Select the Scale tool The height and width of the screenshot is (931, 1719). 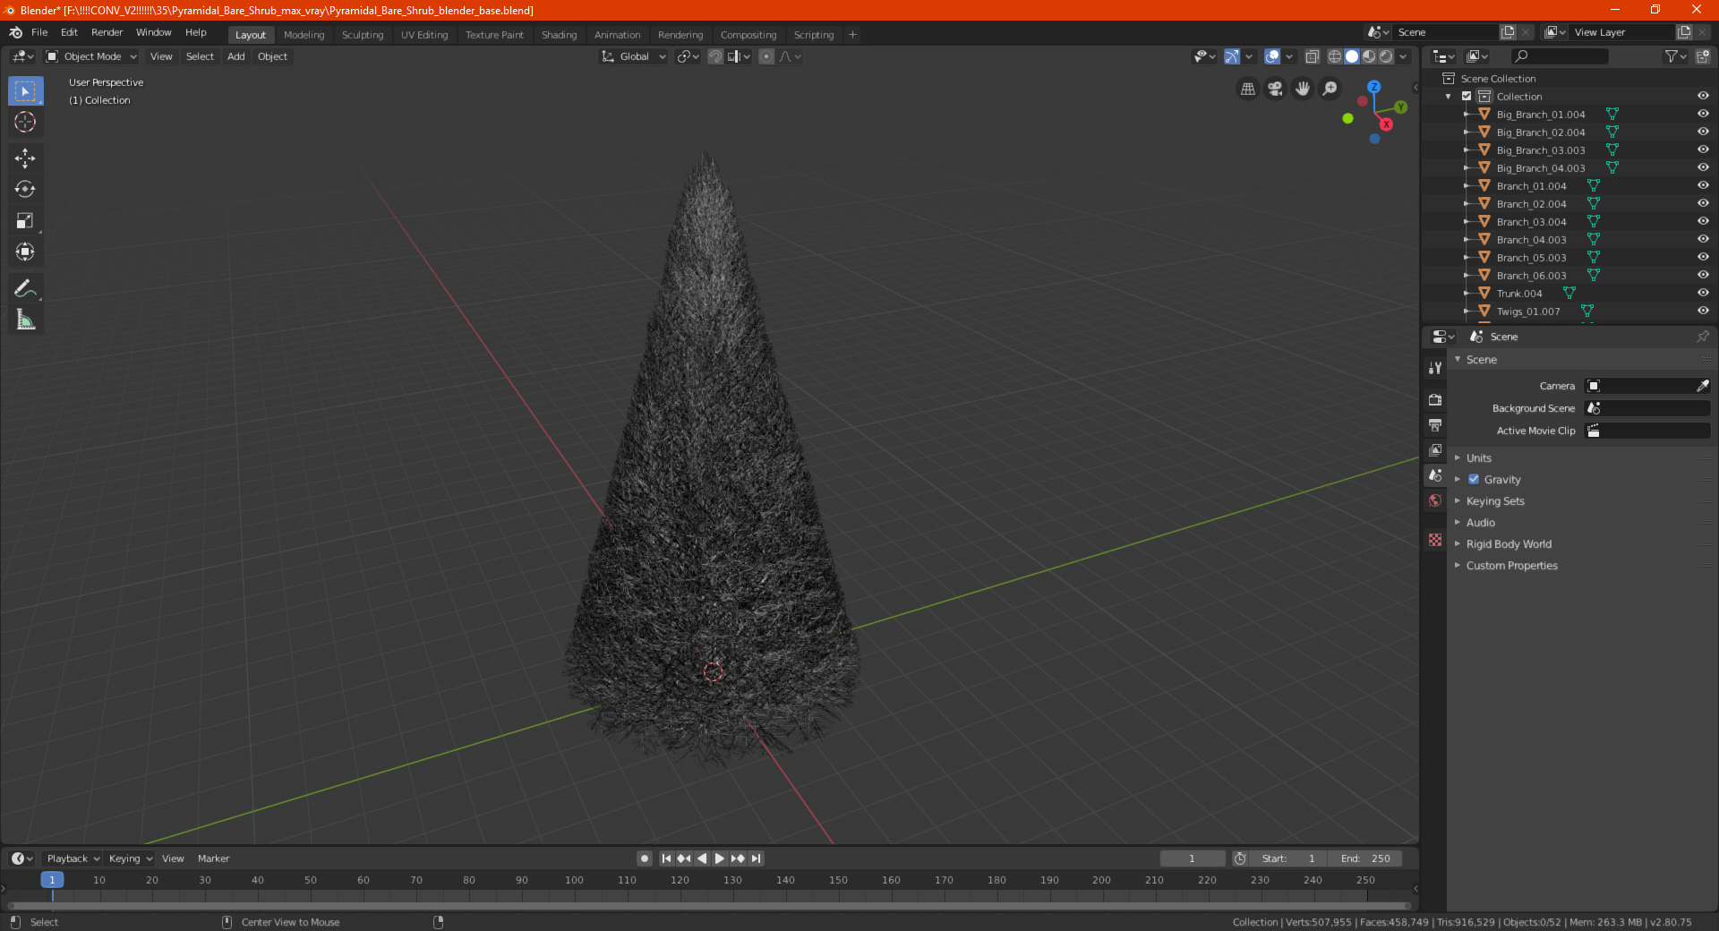(x=25, y=221)
